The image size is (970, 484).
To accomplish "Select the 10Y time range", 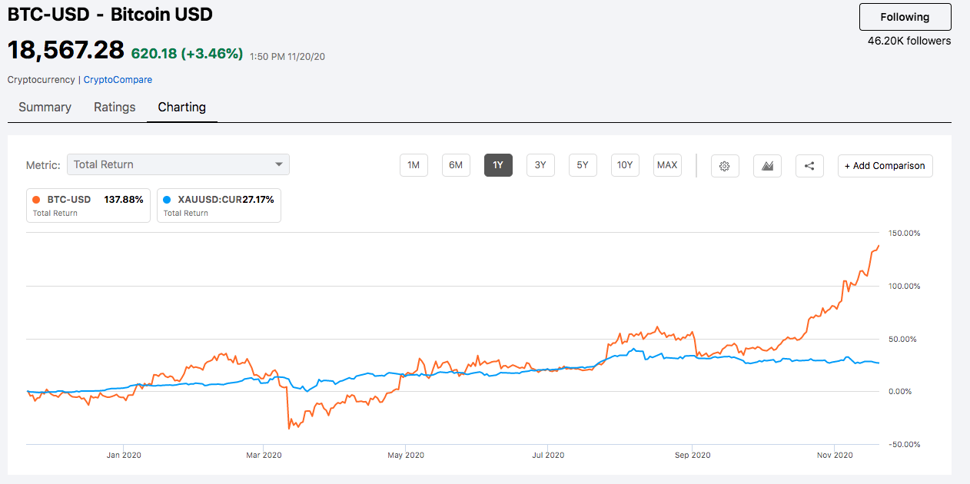I will [x=625, y=165].
